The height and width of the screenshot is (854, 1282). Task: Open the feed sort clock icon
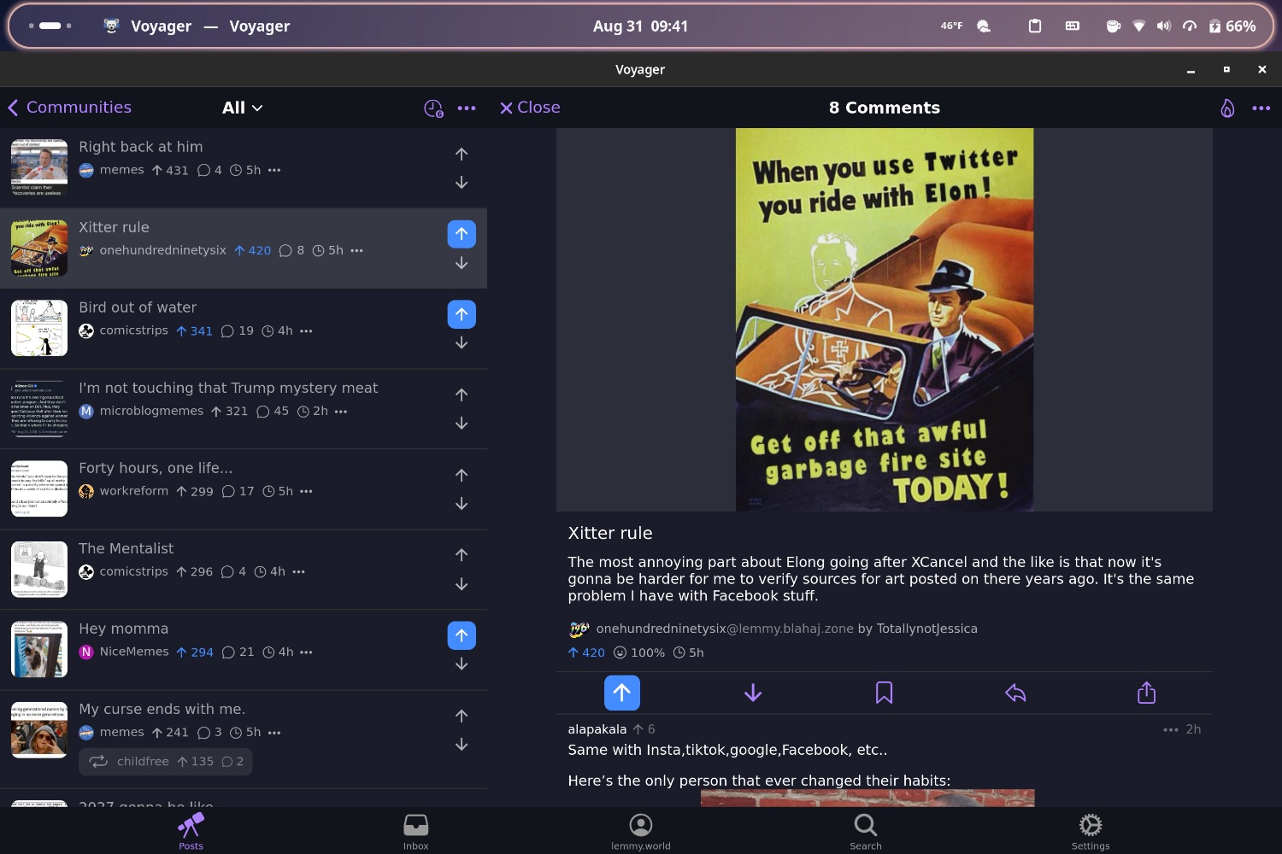[x=434, y=108]
